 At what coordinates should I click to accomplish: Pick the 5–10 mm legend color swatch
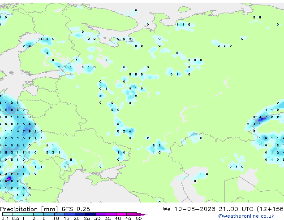tap(49, 214)
